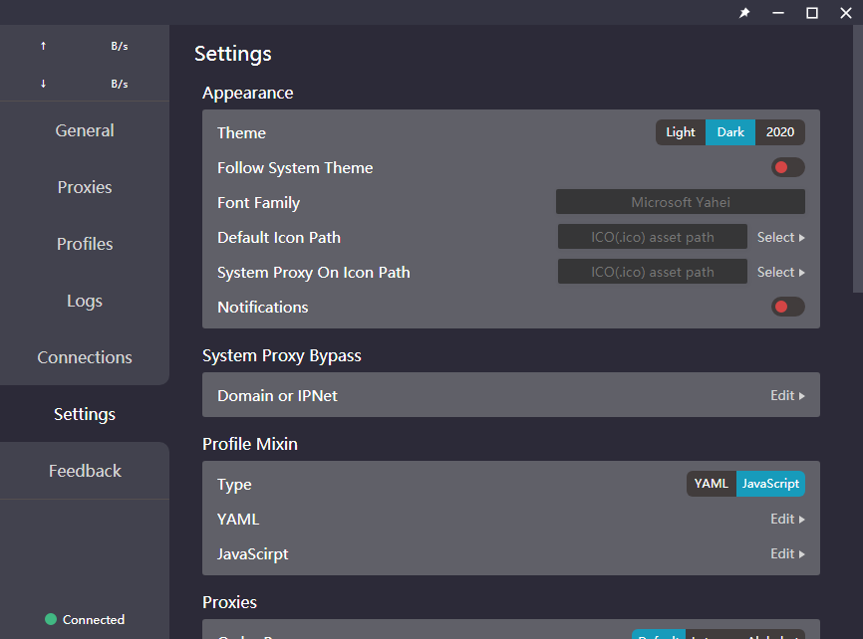Click the green Connected status dot
The height and width of the screenshot is (639, 863).
(51, 619)
